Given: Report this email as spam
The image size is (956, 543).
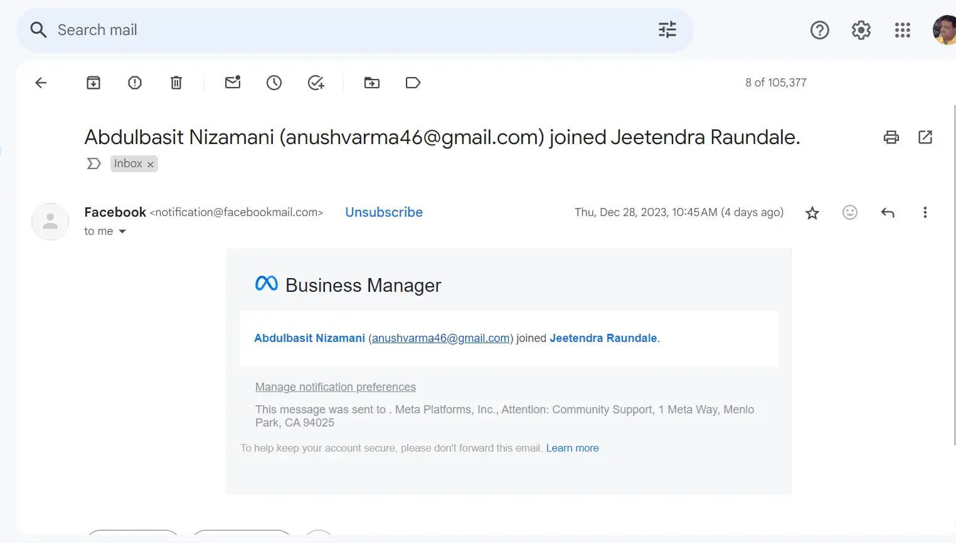Looking at the screenshot, I should (135, 83).
